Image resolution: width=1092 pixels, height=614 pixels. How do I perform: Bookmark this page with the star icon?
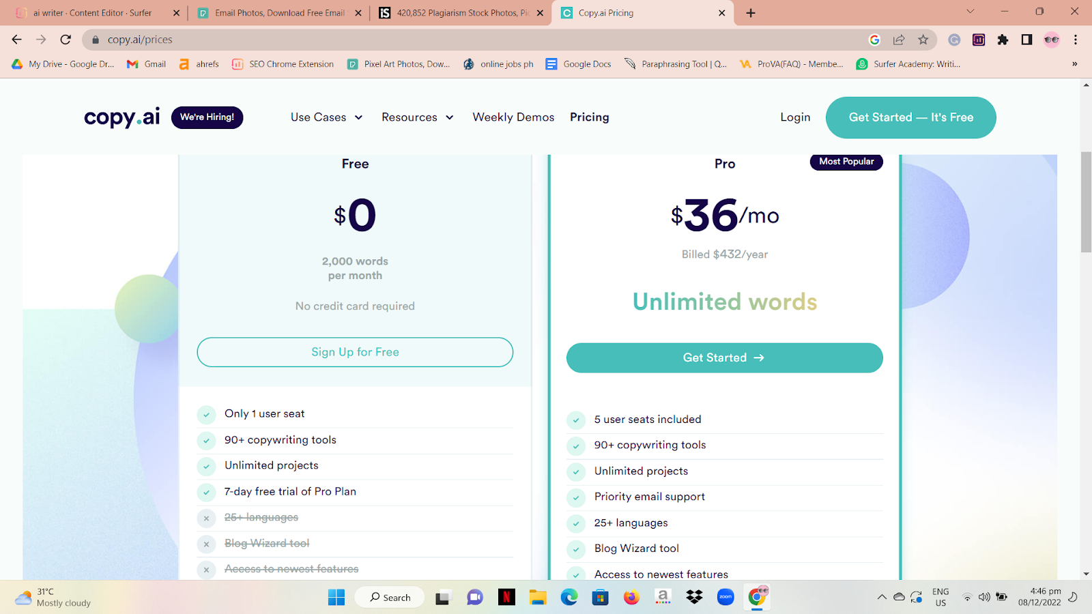point(923,40)
